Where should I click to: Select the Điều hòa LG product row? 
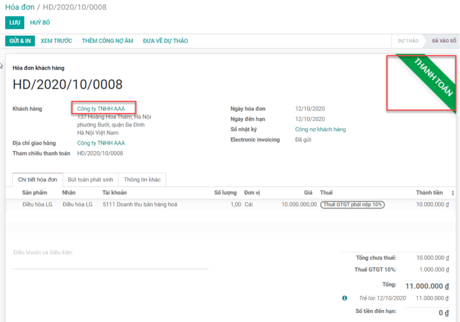pyautogui.click(x=37, y=205)
